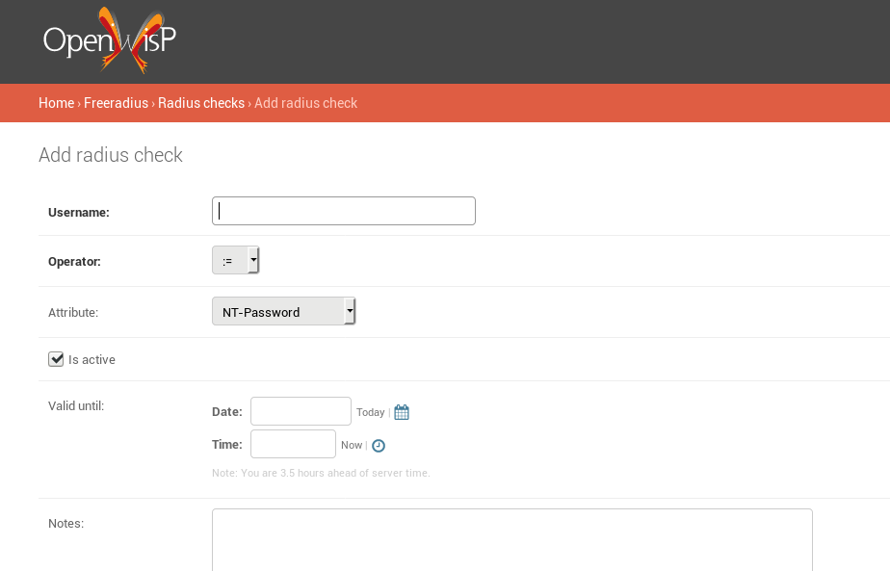Click the calendar icon beside 'Today'
Screen dimensions: 890x571
(401, 411)
